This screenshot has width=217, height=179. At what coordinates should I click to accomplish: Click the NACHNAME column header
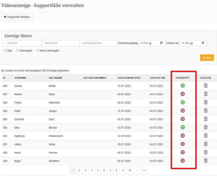click(56, 78)
